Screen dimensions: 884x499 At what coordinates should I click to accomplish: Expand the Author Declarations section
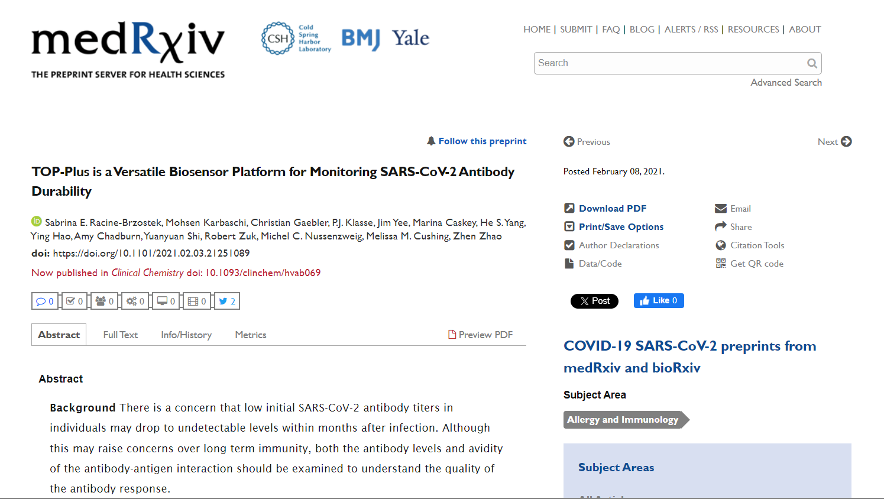pos(618,245)
